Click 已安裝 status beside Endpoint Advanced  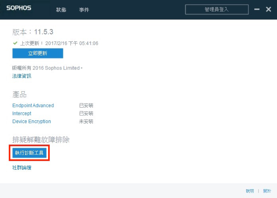coord(86,105)
